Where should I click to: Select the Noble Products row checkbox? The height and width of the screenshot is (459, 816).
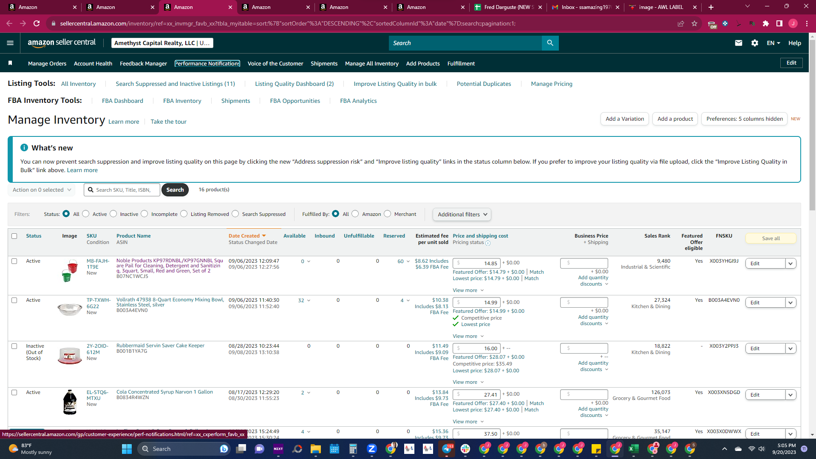(14, 261)
